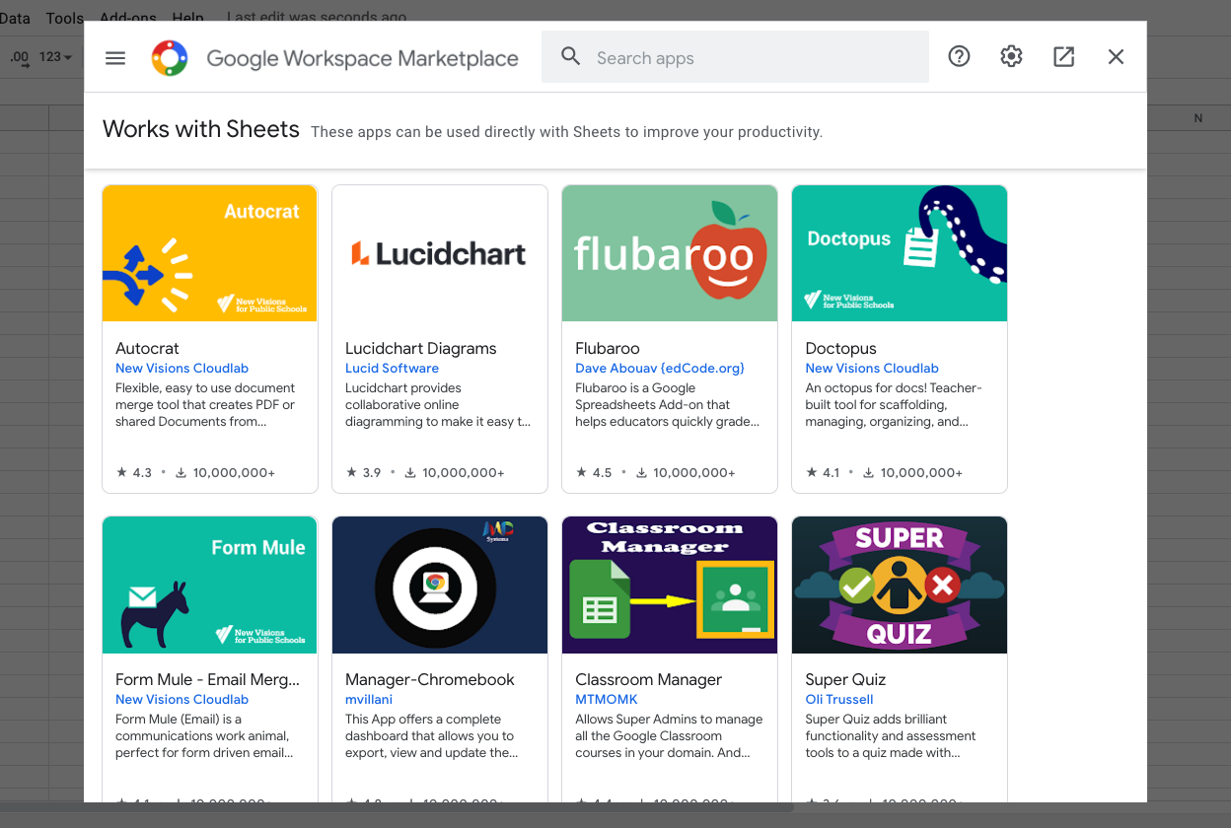Select the Flubaroo apple banner image
The image size is (1231, 828).
pos(669,253)
